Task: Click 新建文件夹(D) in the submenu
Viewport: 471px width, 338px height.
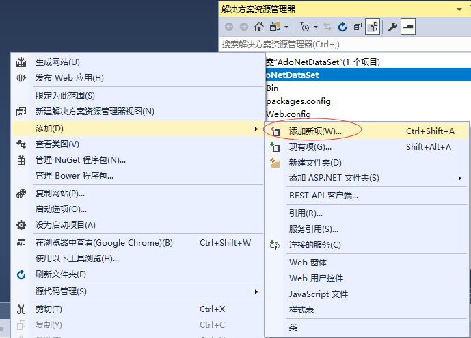Action: click(314, 162)
